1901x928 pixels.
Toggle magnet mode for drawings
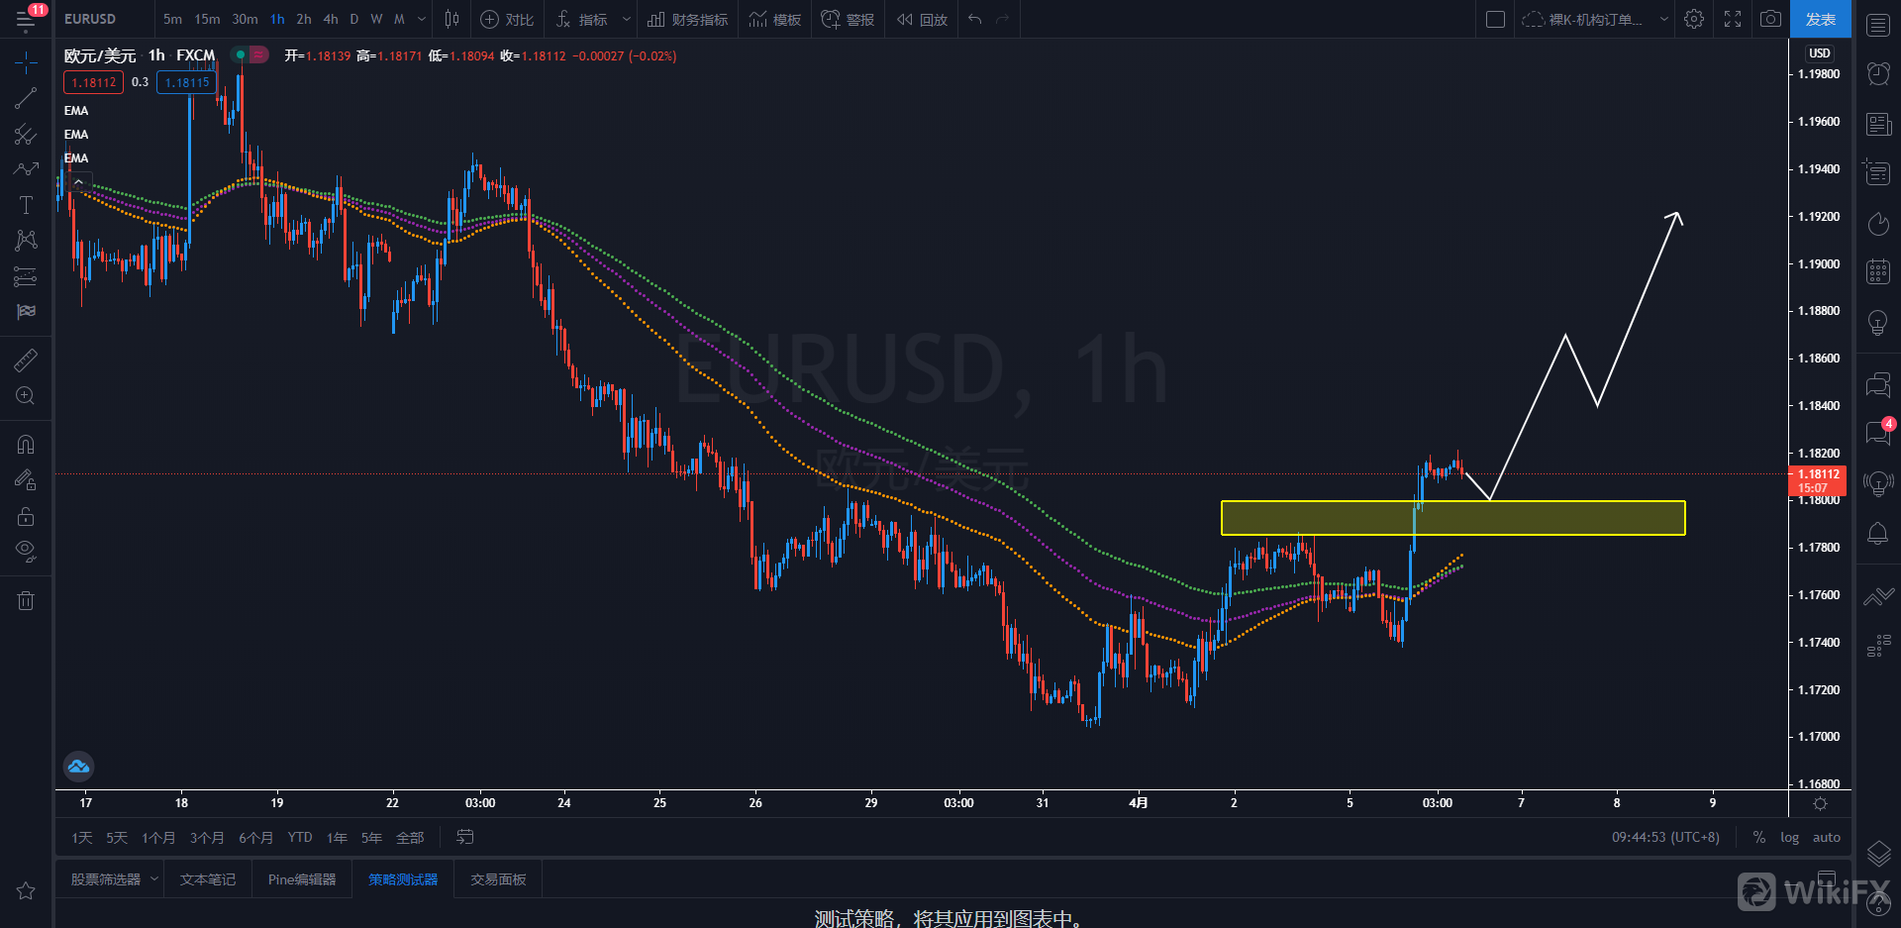point(26,445)
